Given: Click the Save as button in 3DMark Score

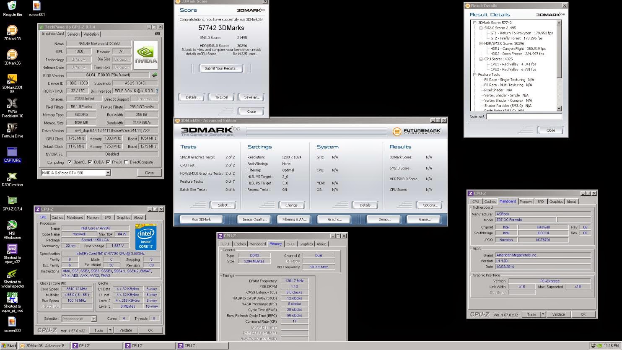Looking at the screenshot, I should (251, 97).
